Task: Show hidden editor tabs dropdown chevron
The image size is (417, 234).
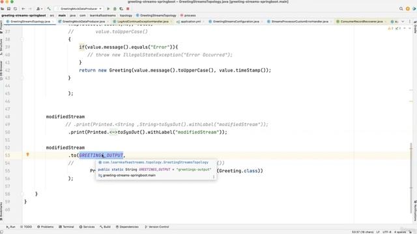Action: click(x=403, y=21)
